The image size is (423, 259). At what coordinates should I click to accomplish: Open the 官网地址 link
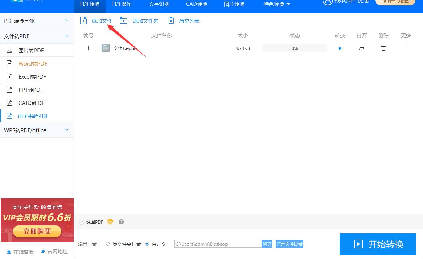tap(58, 251)
